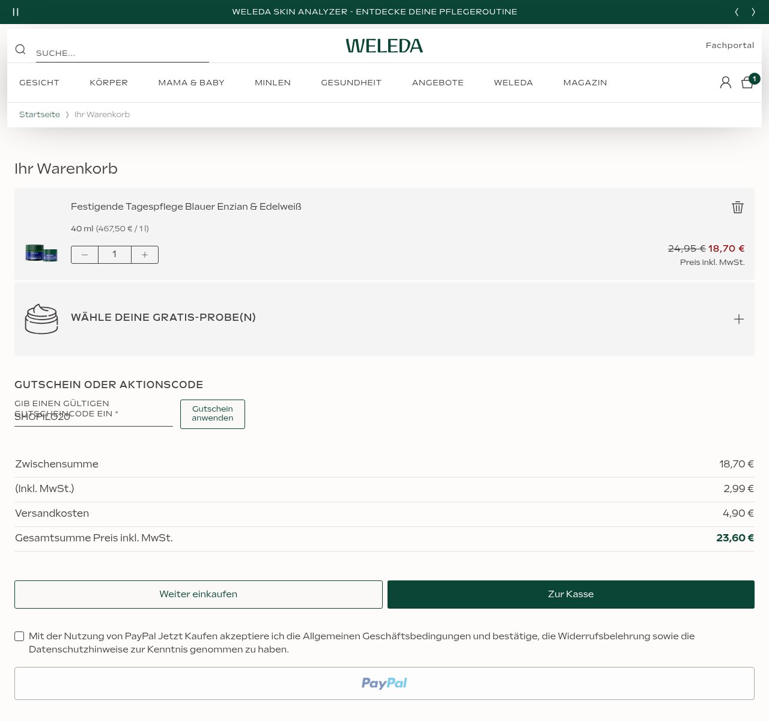Pay with the PayPal button
The image size is (769, 721).
(x=384, y=683)
